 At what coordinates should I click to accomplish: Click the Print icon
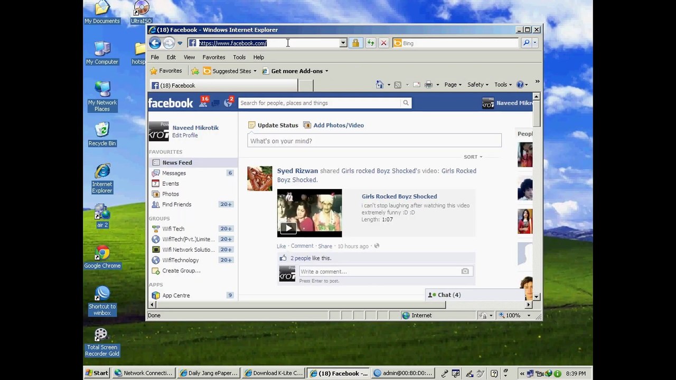[428, 84]
